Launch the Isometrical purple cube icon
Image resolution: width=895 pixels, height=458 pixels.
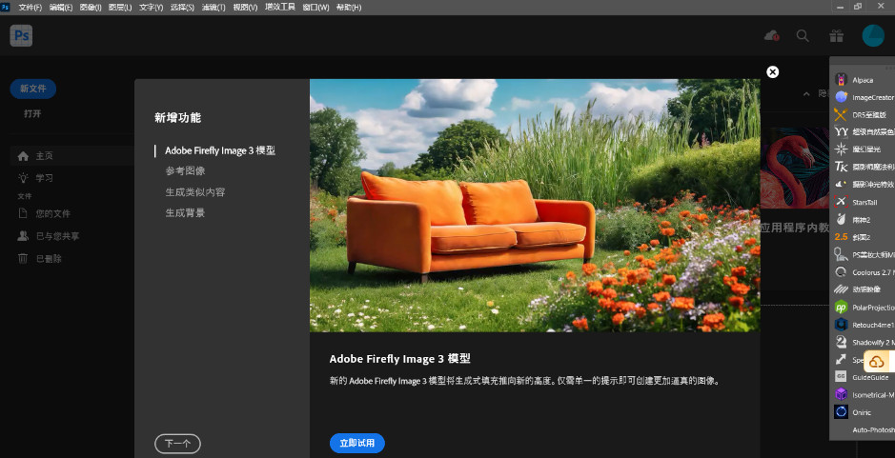tap(841, 394)
